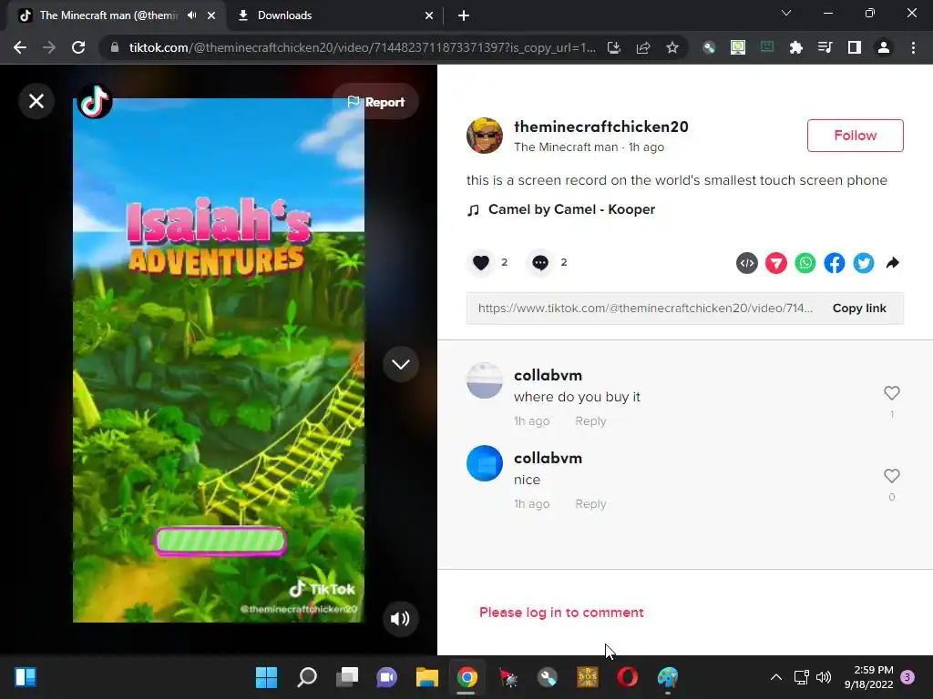Go forward in browser history
The width and height of the screenshot is (933, 699).
49,47
